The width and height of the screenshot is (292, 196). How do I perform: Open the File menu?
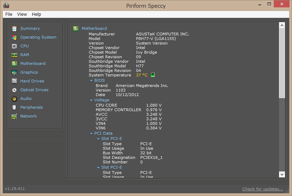coord(9,14)
